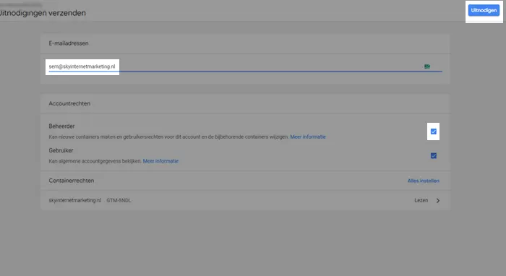The width and height of the screenshot is (506, 276).
Task: Select the skyinternetmarketing.nl container name
Action: coord(75,200)
